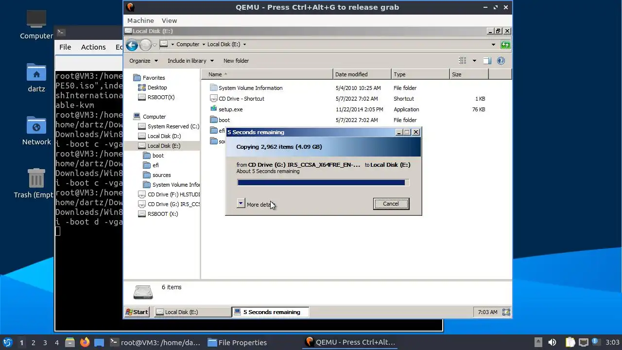Image resolution: width=622 pixels, height=350 pixels.
Task: Click the CD Drive - Shortcut file
Action: coord(241,99)
